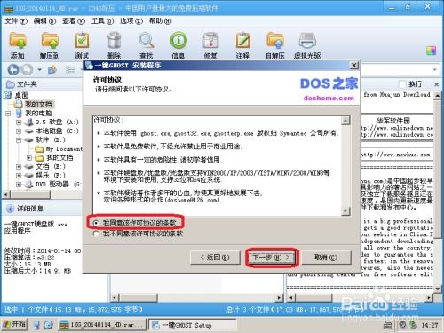
Task: Click the 自解压 (SFX) toolbar icon
Action: pos(275,45)
